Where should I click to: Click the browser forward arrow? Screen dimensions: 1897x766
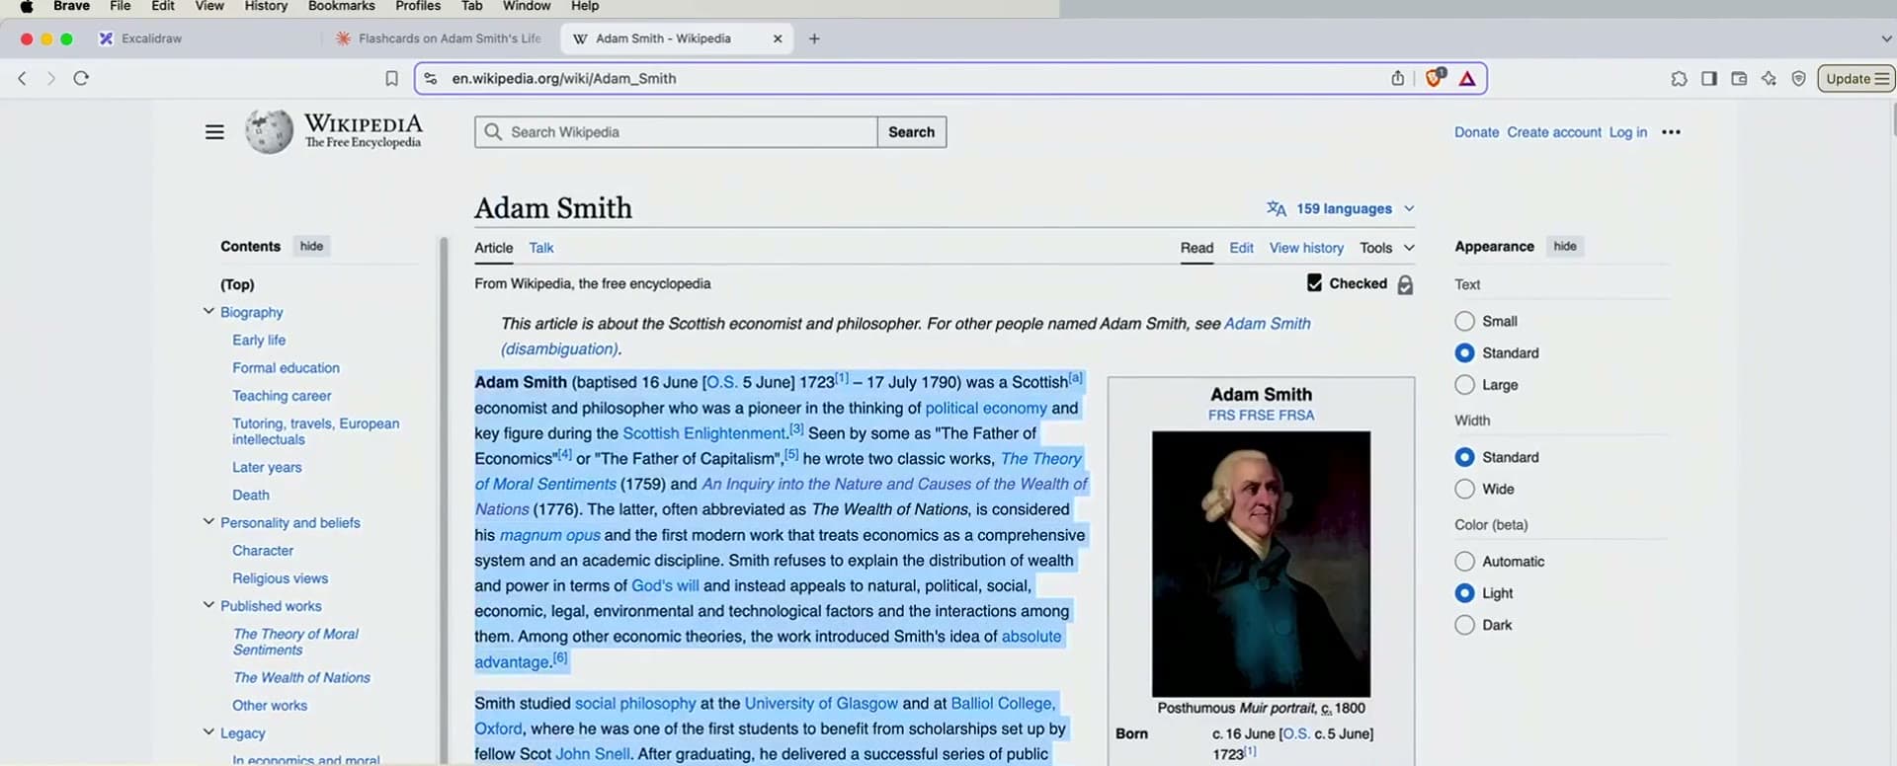pos(51,78)
